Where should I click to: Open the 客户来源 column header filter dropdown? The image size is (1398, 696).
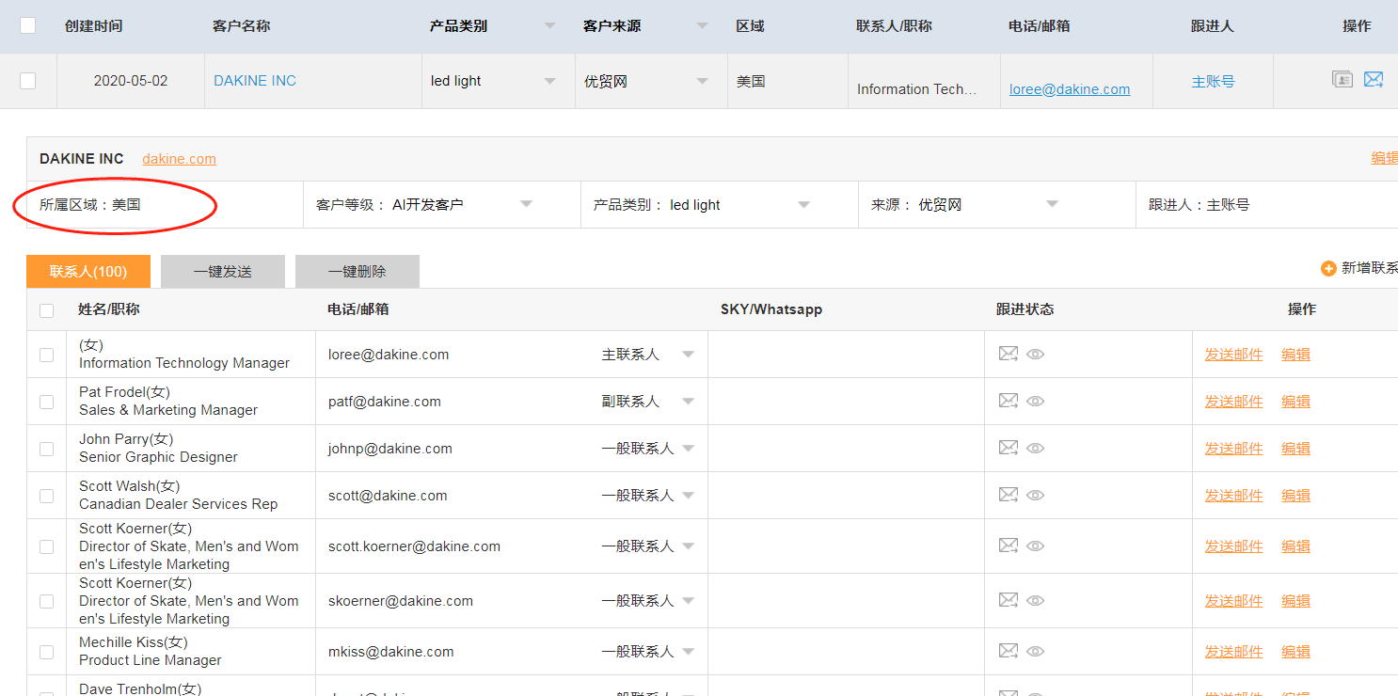[703, 26]
